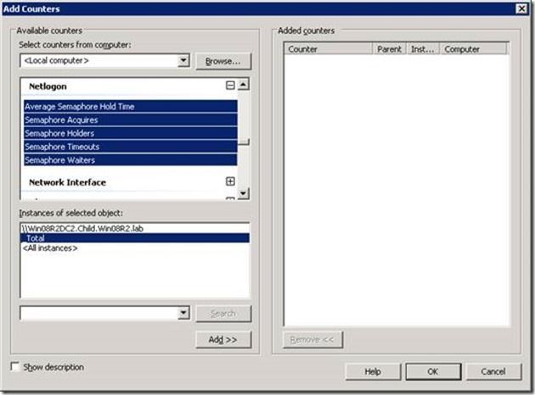Click the Browse button

[x=223, y=61]
